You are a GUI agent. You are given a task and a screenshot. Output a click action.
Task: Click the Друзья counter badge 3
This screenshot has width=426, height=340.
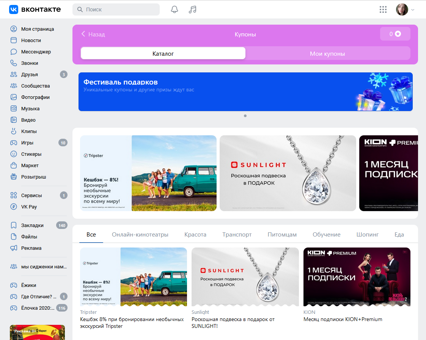[x=64, y=74]
